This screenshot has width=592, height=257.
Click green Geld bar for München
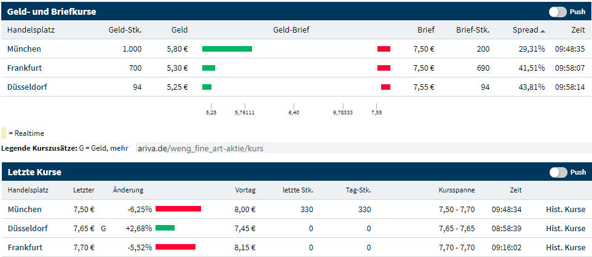227,49
